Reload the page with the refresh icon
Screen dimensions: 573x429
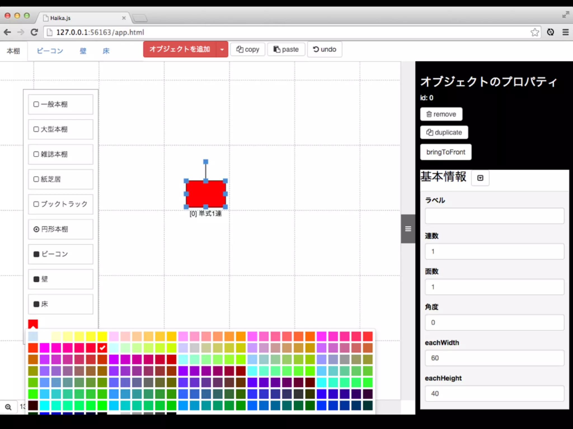pyautogui.click(x=34, y=32)
